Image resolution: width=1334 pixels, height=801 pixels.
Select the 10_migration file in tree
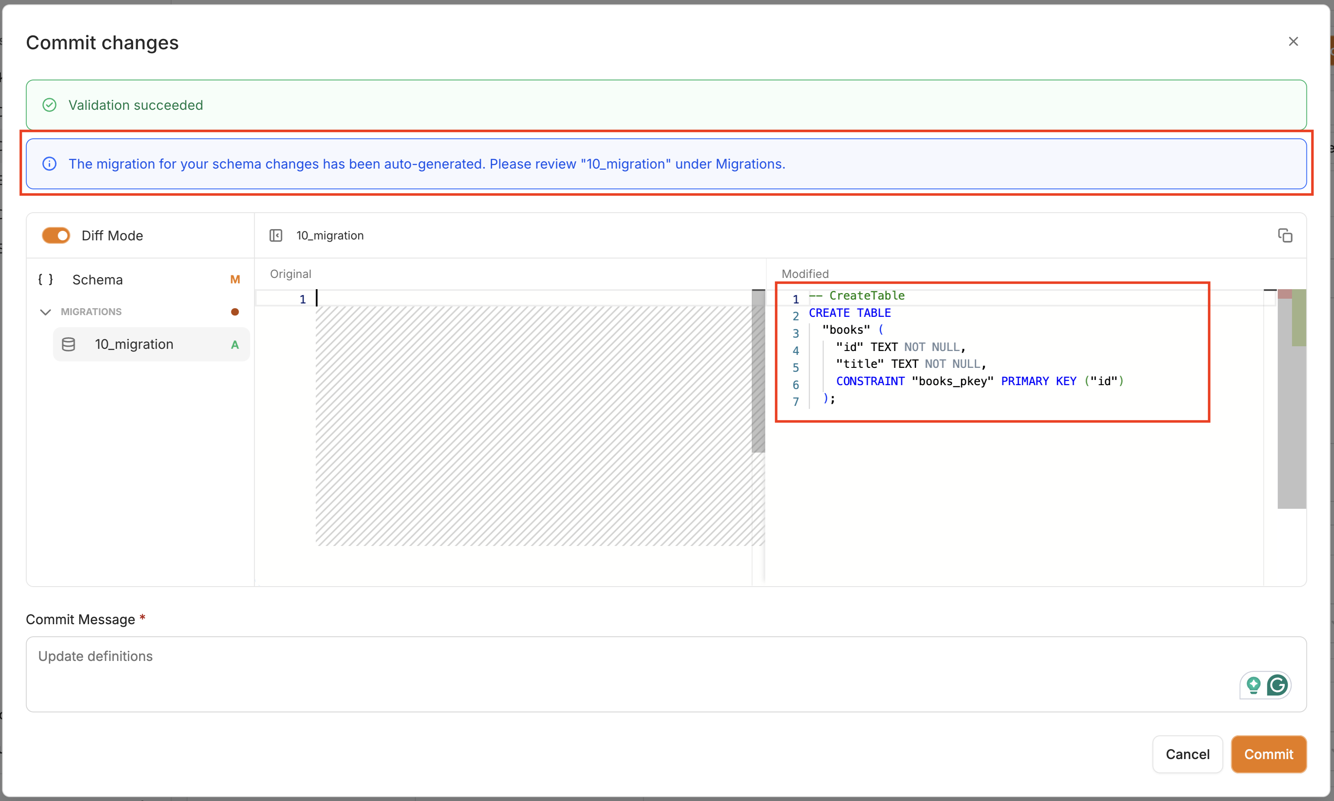coord(134,345)
